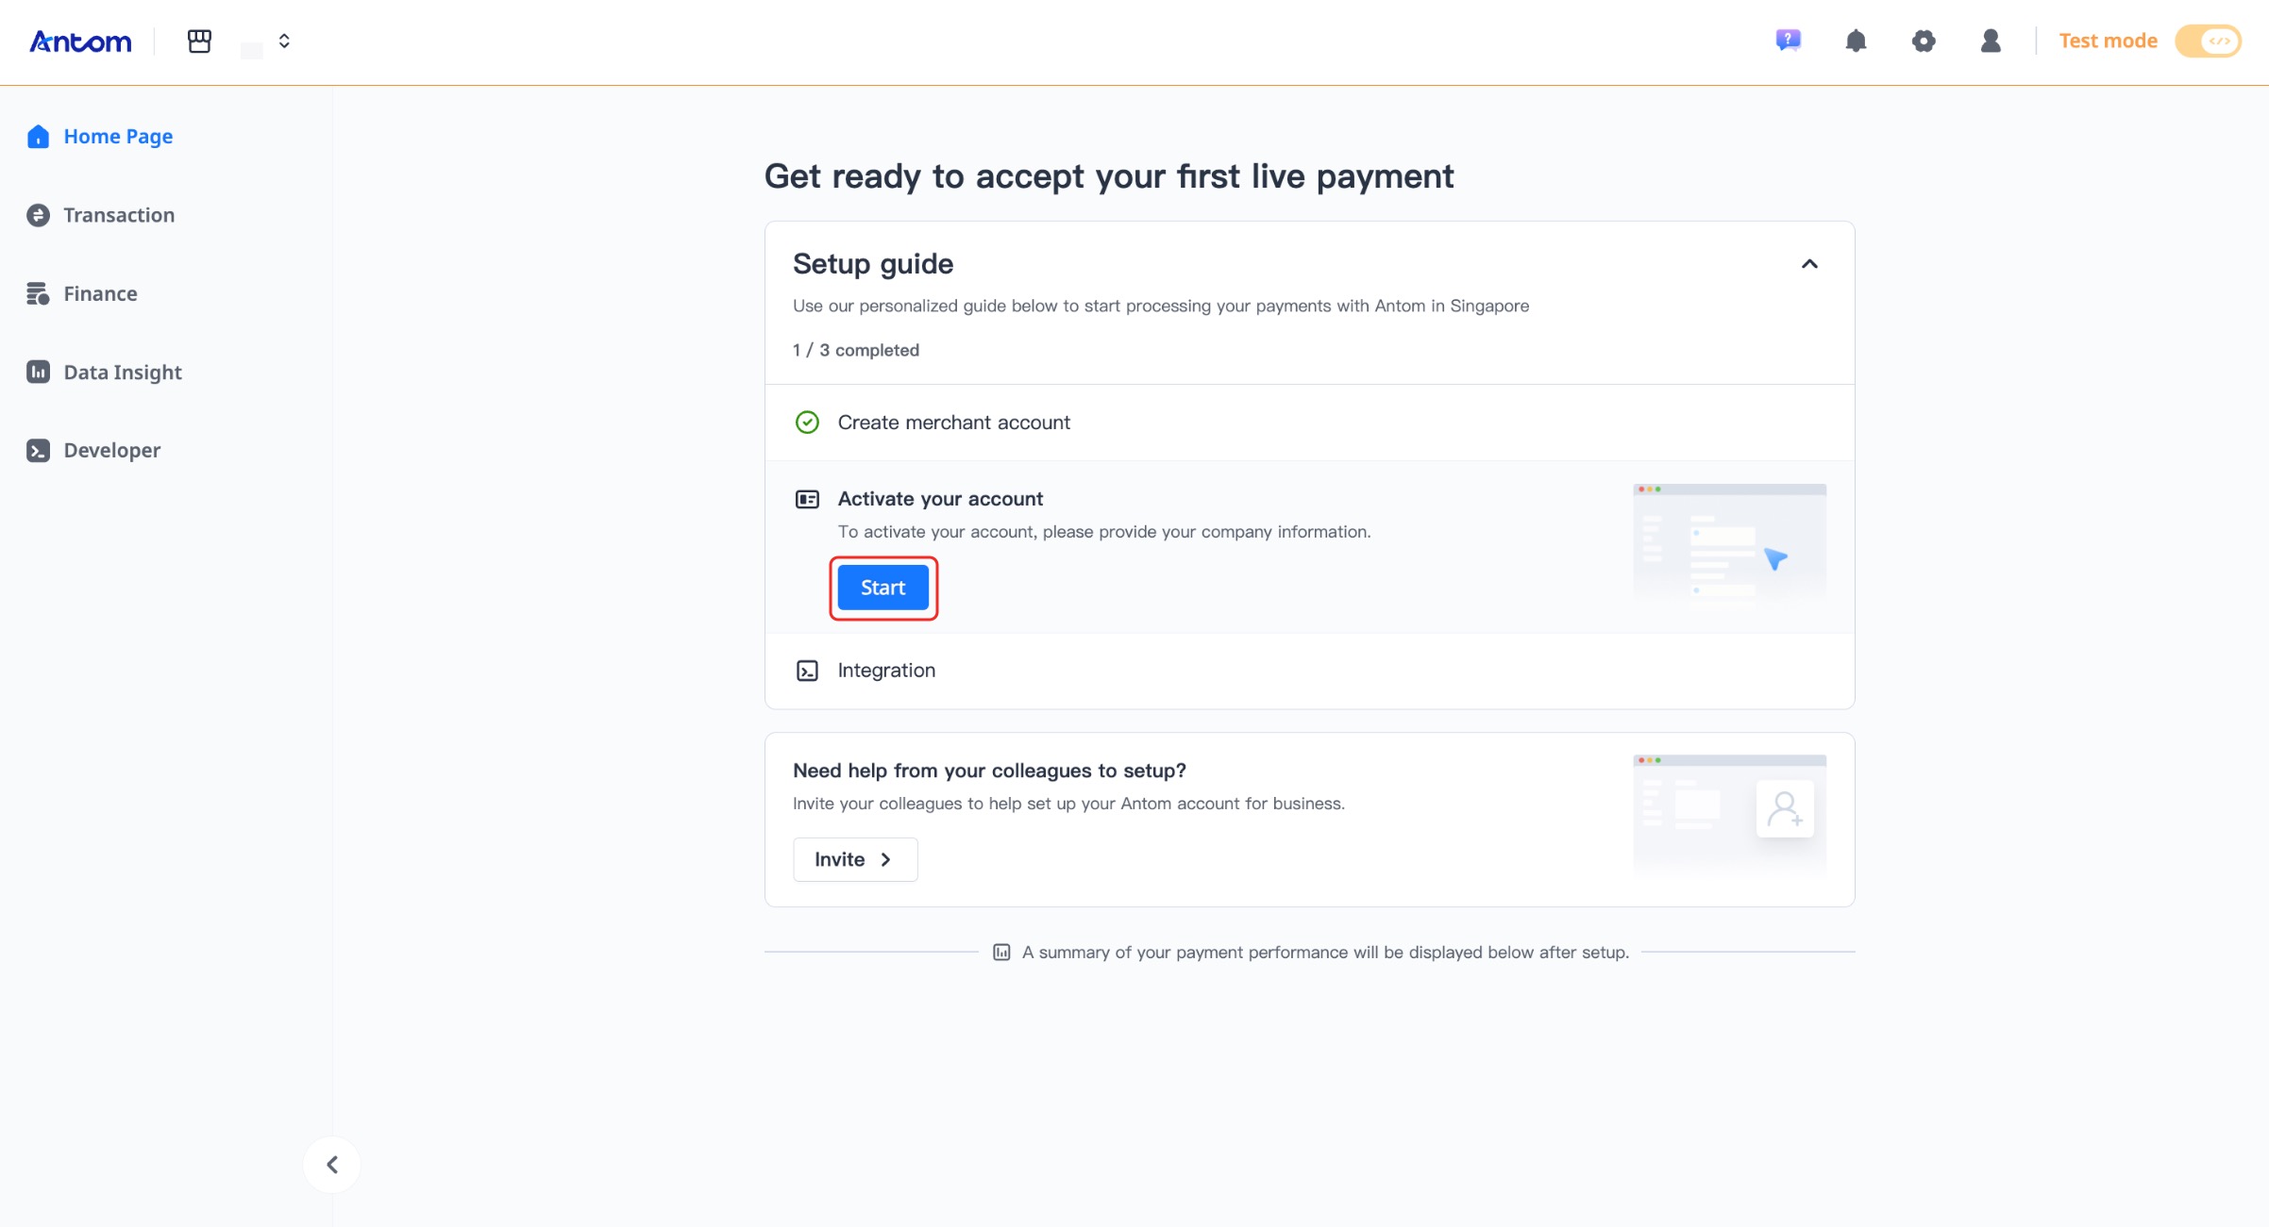Go to Data Insight section

(x=123, y=373)
